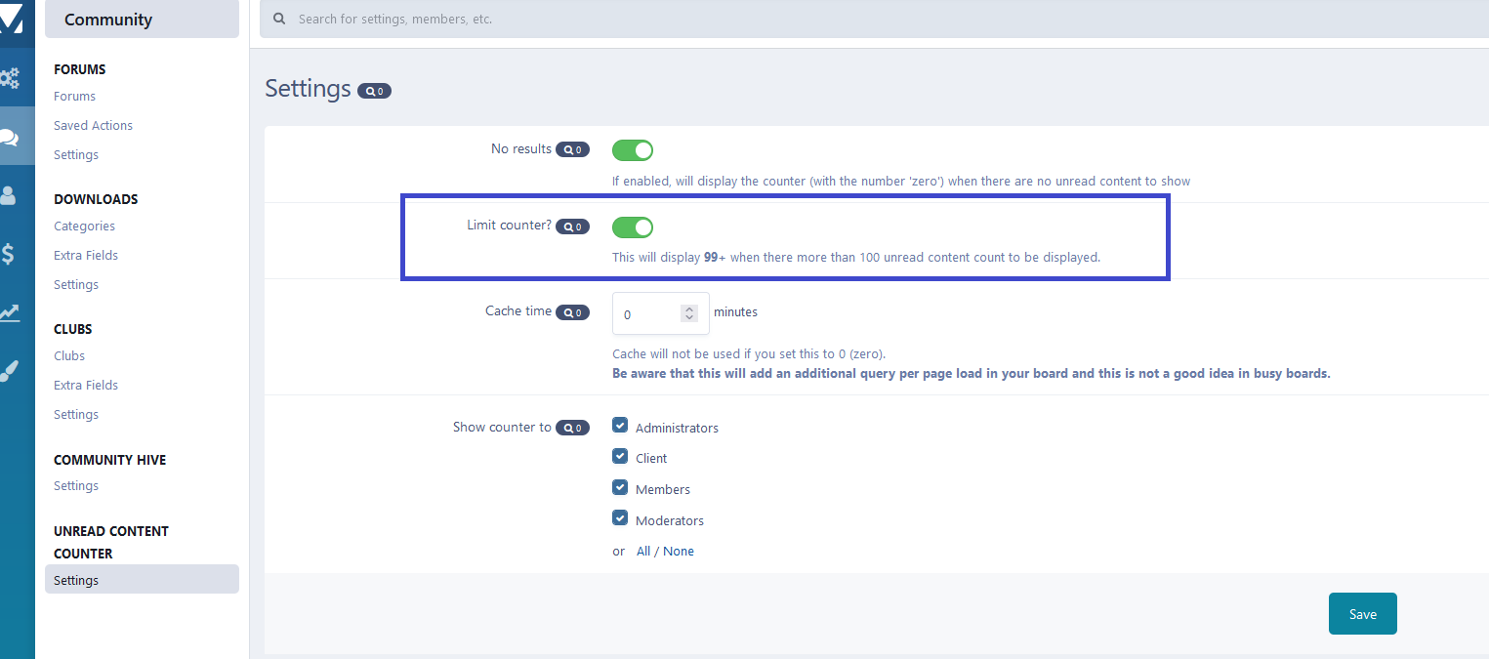Open the System gears icon in sidebar
The image size is (1489, 659).
(9, 78)
